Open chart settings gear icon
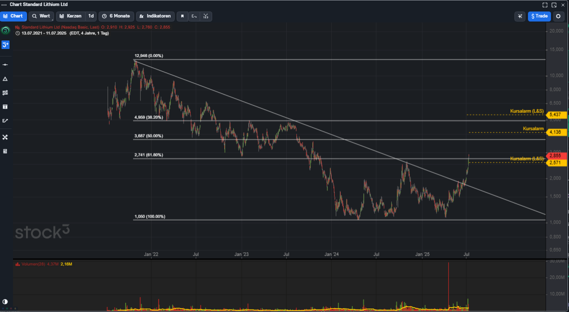569x312 pixels. pyautogui.click(x=558, y=16)
